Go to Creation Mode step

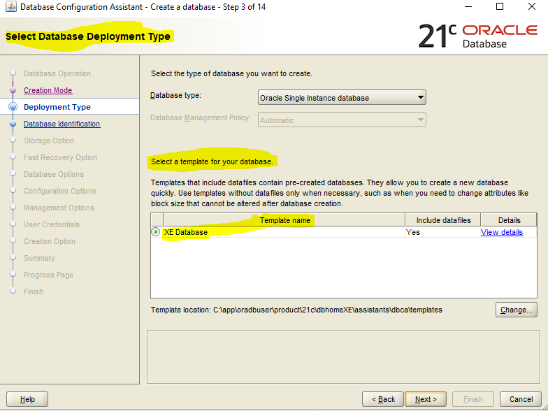click(48, 90)
